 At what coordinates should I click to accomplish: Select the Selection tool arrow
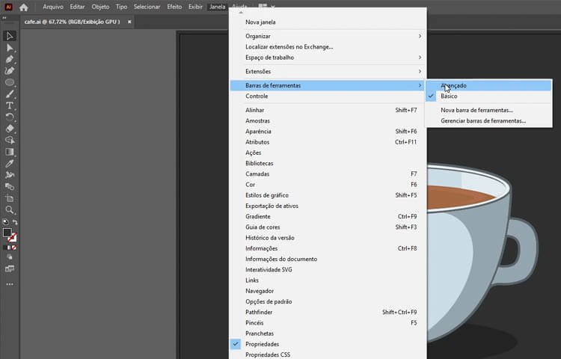[10, 36]
